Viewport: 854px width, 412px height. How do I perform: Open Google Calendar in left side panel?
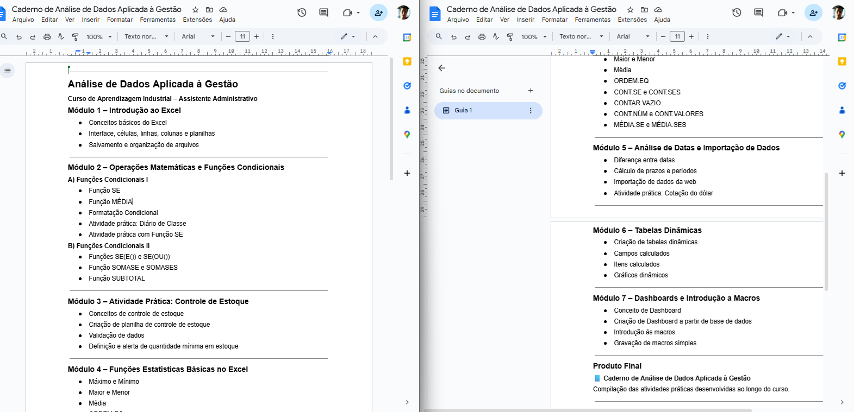coord(407,37)
